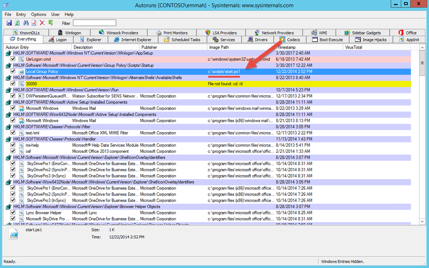429x268 pixels.
Task: Click the Refresh toolbar icon
Action: tap(17, 23)
